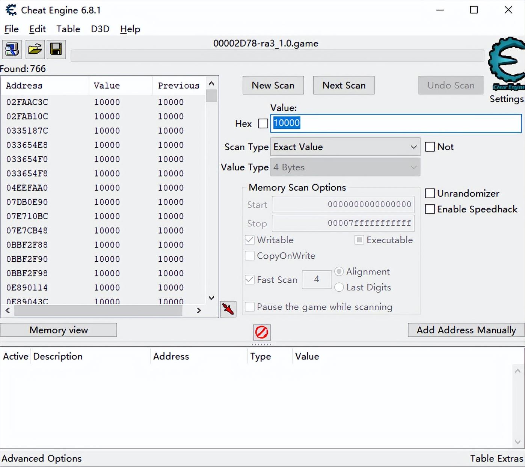Toggle the Hex checkbox
525x467 pixels.
point(263,124)
